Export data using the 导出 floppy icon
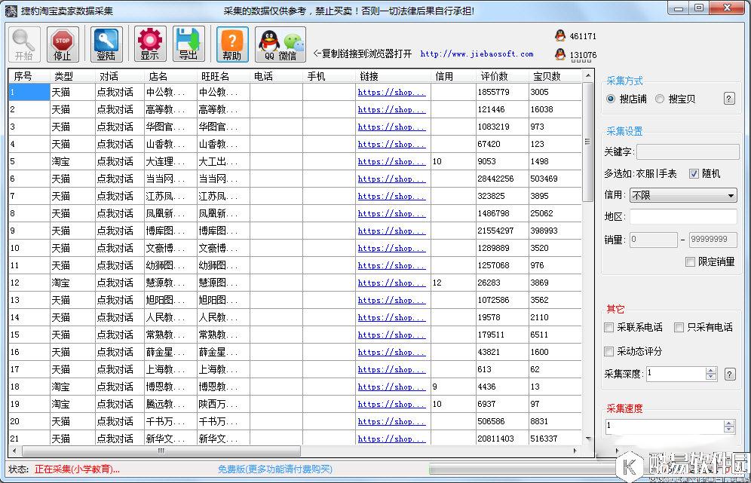 click(191, 44)
